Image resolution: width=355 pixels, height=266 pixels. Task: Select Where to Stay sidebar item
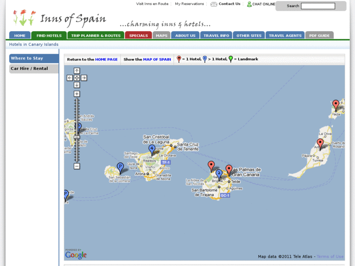(34, 58)
